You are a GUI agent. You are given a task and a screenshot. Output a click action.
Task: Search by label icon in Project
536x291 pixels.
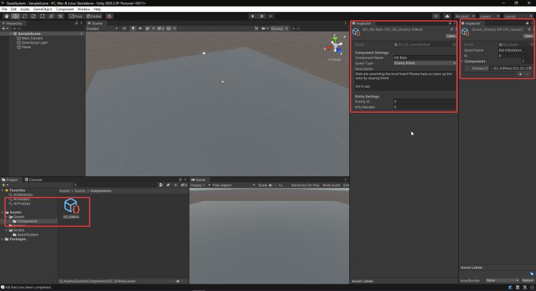168,185
